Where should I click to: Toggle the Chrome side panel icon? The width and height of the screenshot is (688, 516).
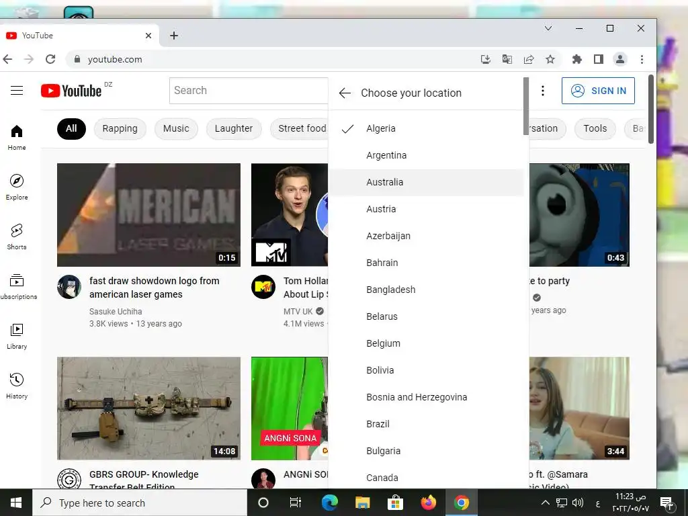click(599, 59)
